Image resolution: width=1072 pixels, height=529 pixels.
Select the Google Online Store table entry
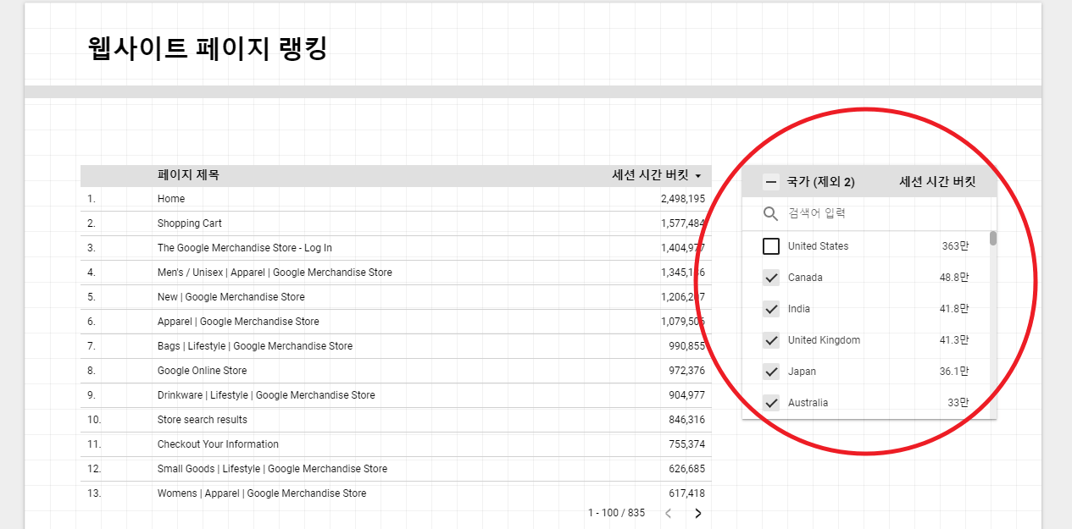tap(203, 370)
